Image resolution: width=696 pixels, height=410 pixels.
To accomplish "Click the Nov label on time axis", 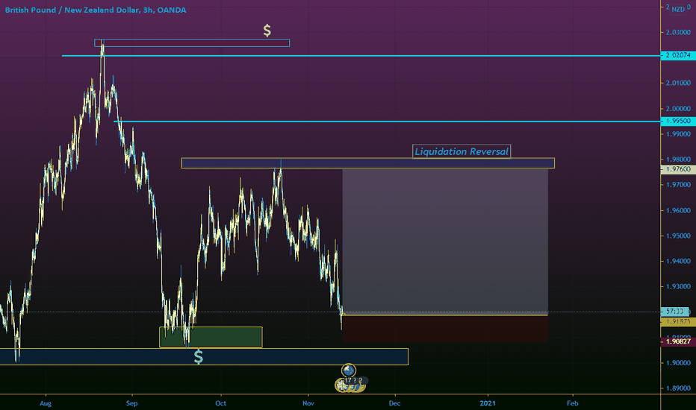I will pyautogui.click(x=308, y=403).
